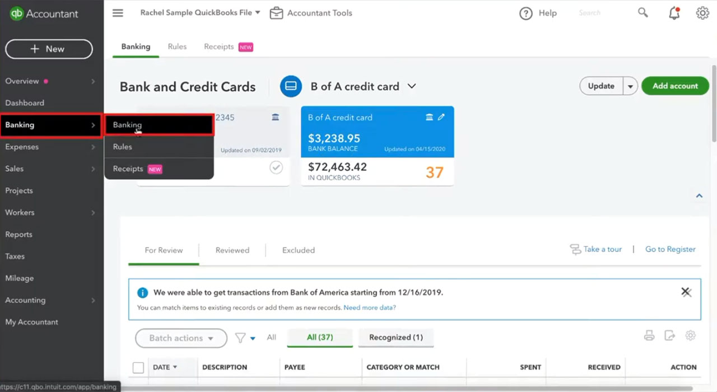Click the Add account button
This screenshot has width=717, height=392.
click(x=675, y=86)
